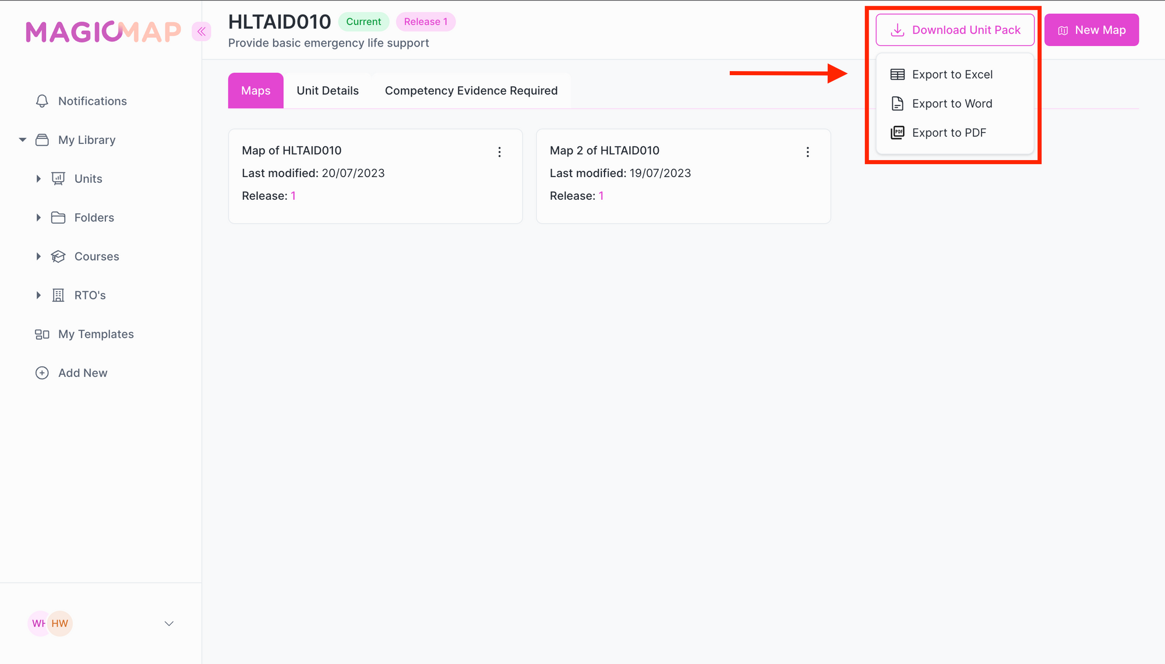Click the HW user avatar

coord(60,623)
